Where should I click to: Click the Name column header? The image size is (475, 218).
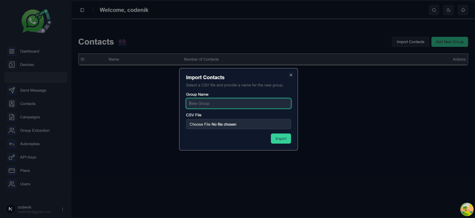click(x=114, y=59)
